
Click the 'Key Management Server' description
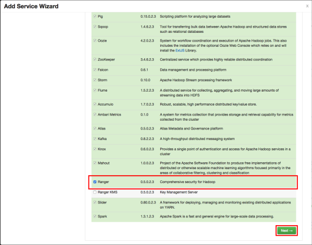click(179, 192)
